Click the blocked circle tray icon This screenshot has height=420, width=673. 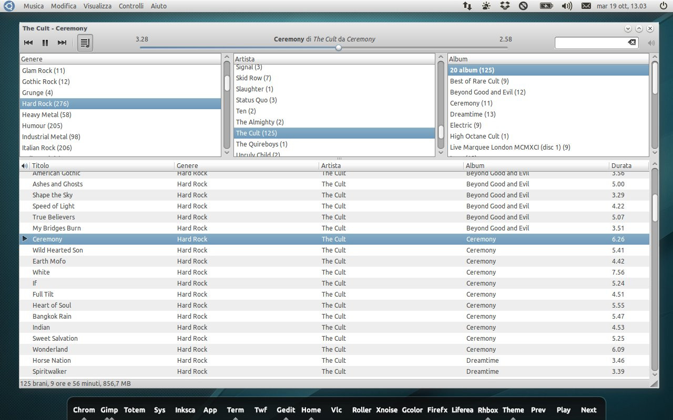(x=523, y=6)
